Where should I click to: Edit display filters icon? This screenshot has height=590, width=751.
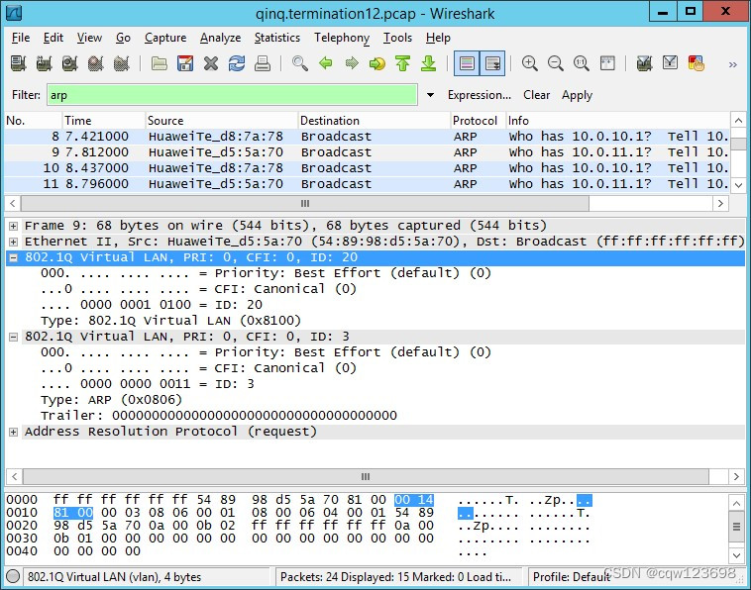(x=670, y=63)
